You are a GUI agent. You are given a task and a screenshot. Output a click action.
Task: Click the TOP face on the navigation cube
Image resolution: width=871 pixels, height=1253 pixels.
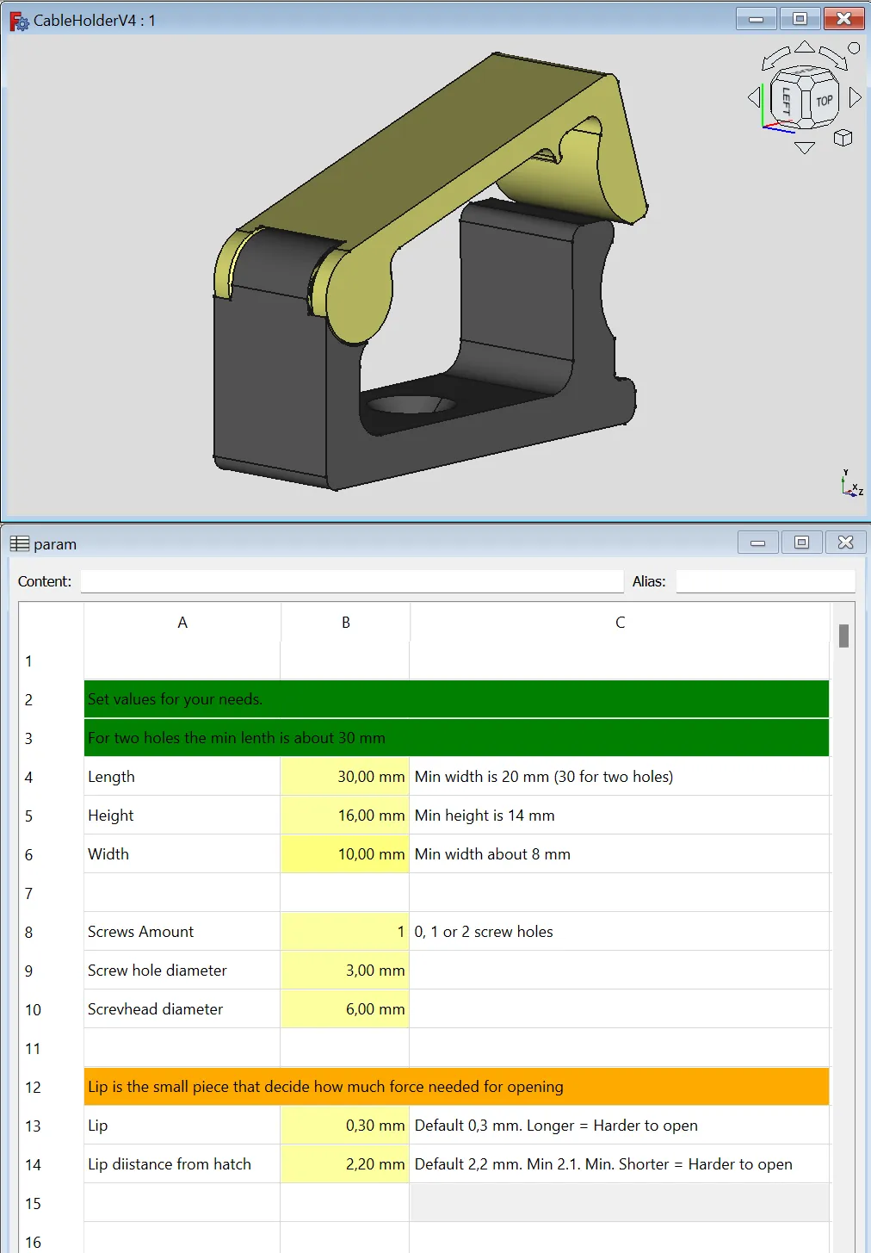coord(825,100)
